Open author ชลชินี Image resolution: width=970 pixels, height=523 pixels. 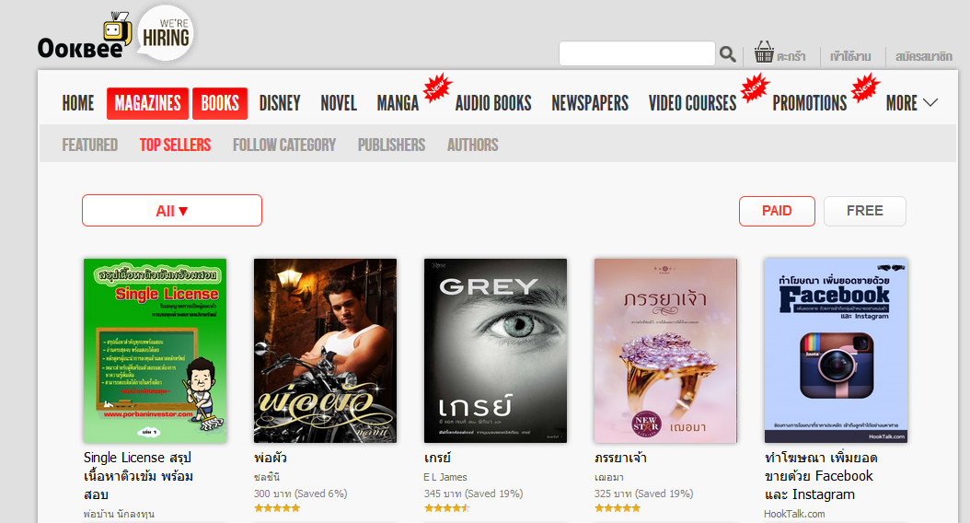(x=267, y=477)
